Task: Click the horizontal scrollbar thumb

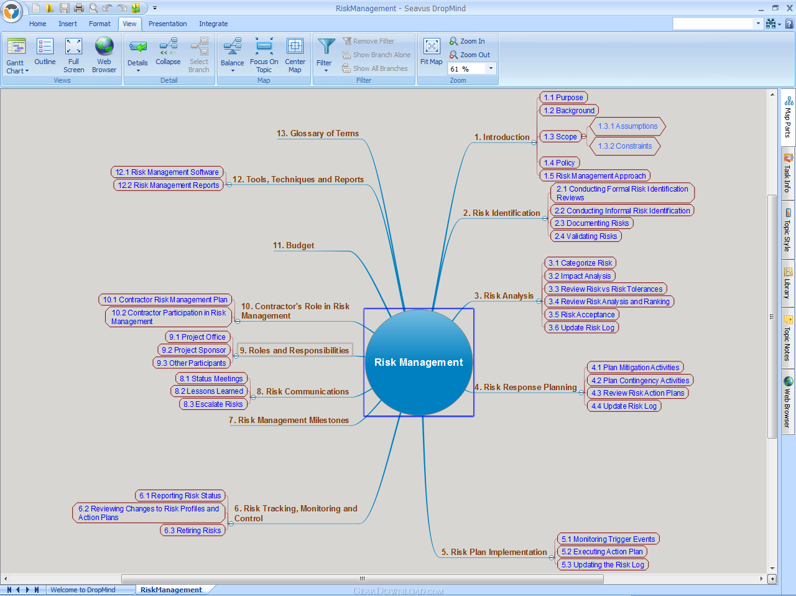Action: (362, 579)
